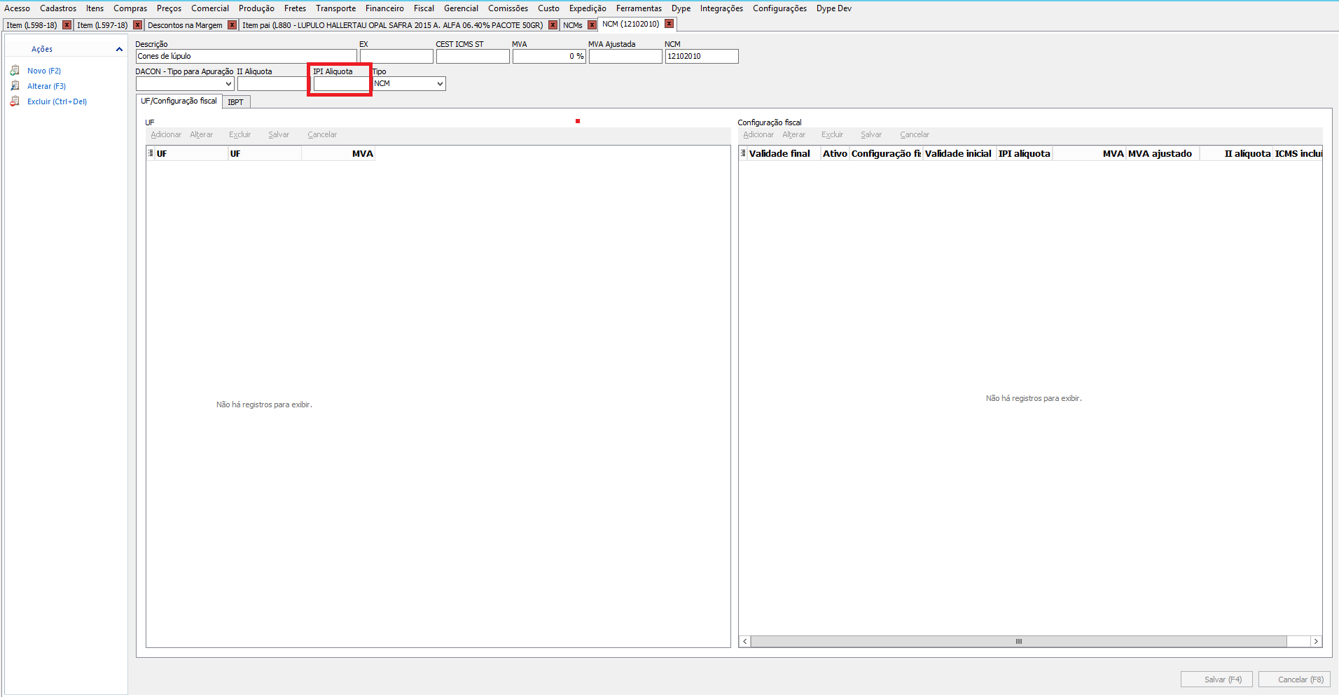This screenshot has width=1339, height=697.
Task: Click the MVA Ajustada field
Action: click(x=625, y=56)
